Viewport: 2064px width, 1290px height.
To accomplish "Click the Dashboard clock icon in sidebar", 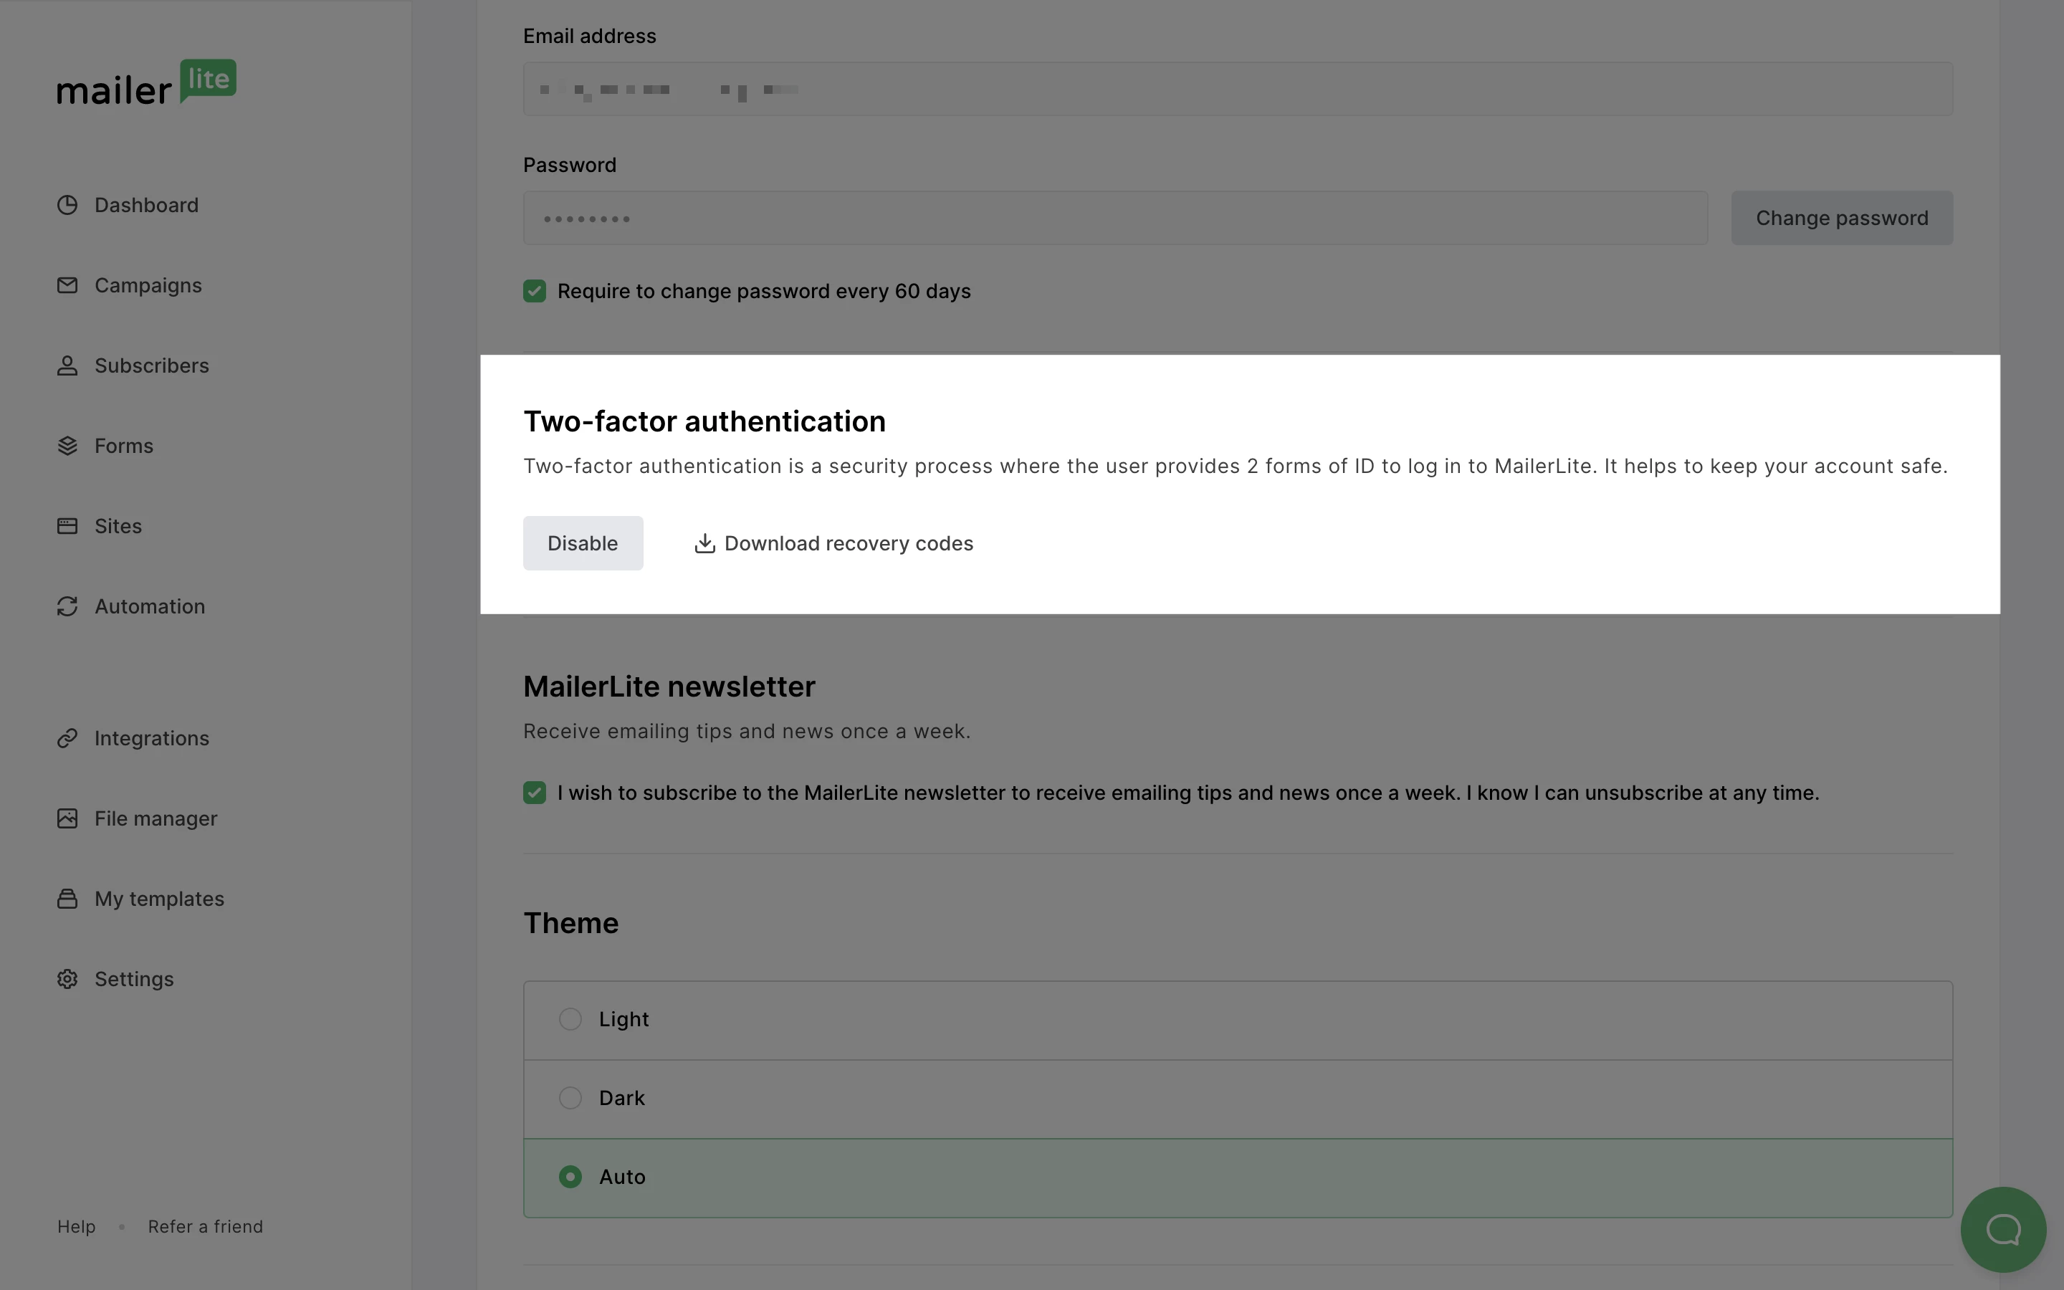I will click(67, 206).
